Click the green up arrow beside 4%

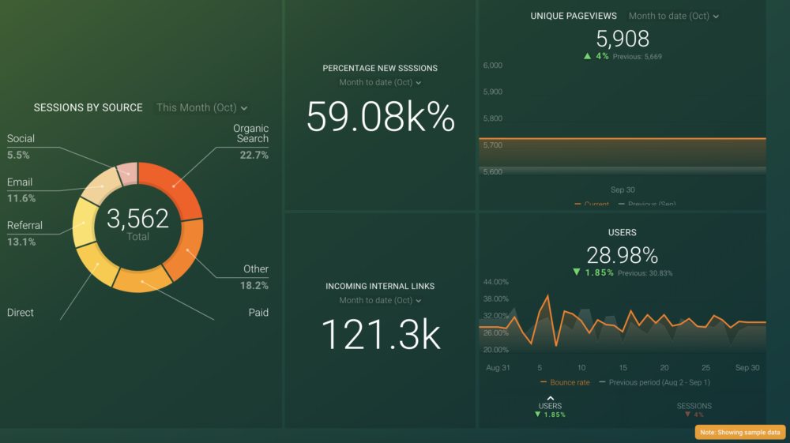click(x=588, y=57)
